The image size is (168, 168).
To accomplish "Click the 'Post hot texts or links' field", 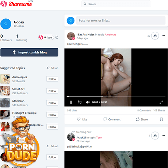I will point(121,20).
